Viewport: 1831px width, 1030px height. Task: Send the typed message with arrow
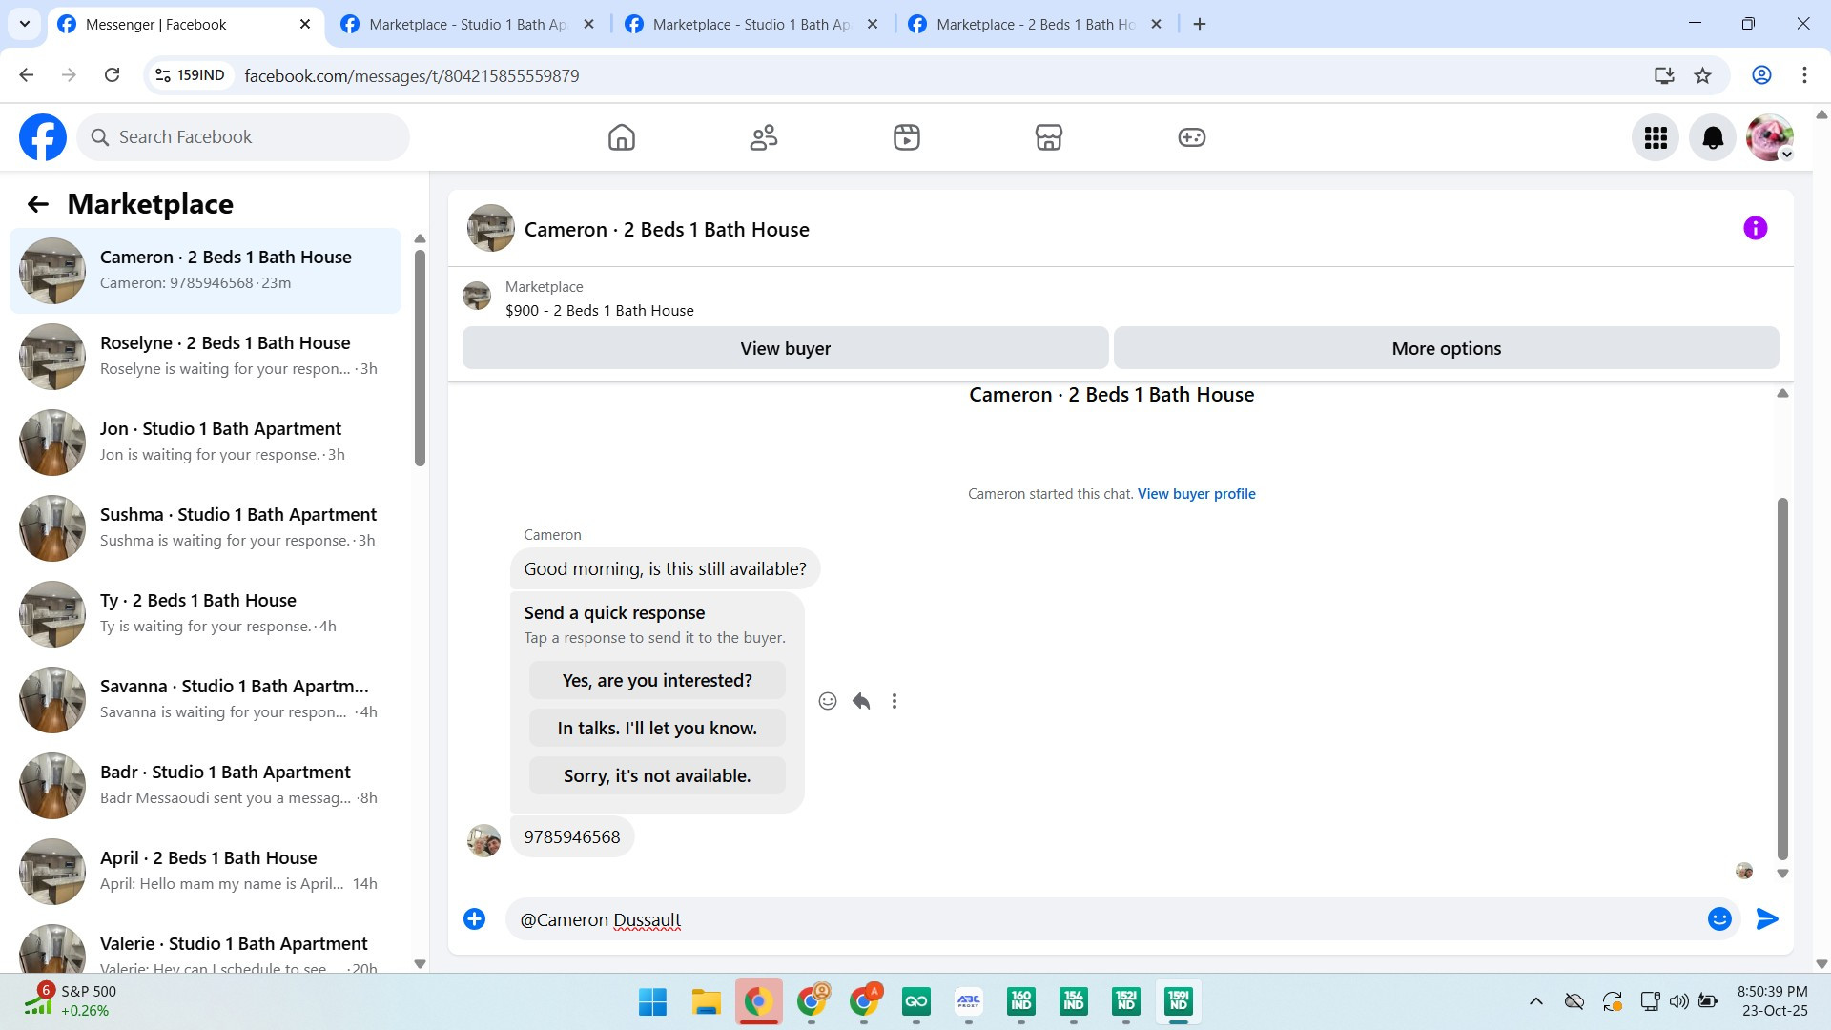pos(1767,918)
